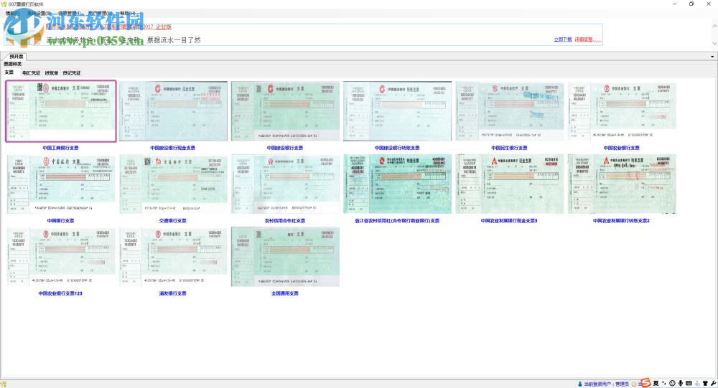The image size is (718, 388).
Task: Click the 中国民生银行支票 caption text
Action: coord(509,148)
